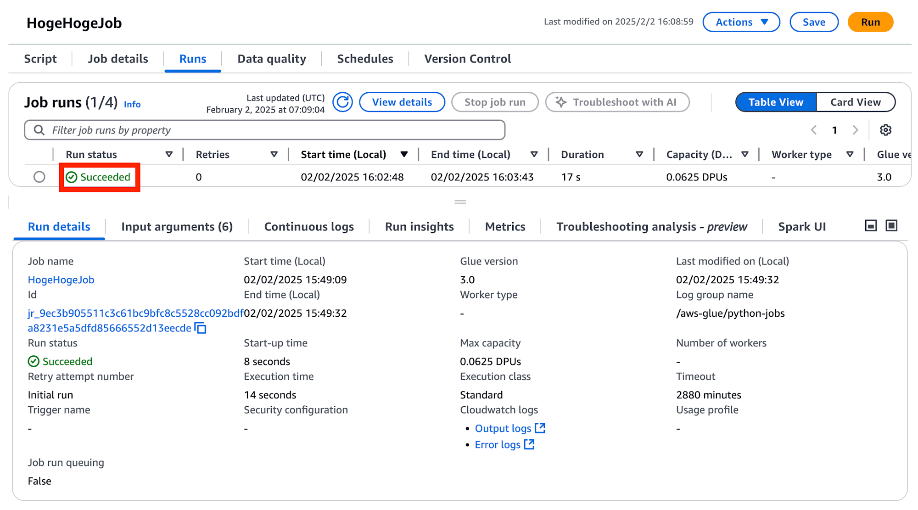The height and width of the screenshot is (510, 918).
Task: Click page number 1 in pagination
Action: (x=834, y=130)
